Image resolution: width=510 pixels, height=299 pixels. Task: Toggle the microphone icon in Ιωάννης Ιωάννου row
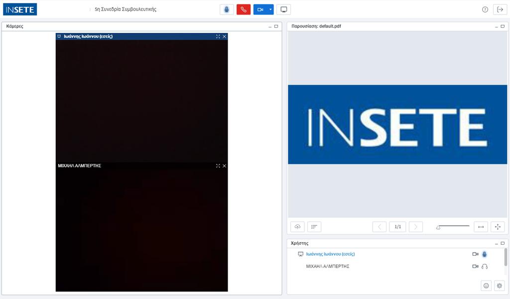484,254
